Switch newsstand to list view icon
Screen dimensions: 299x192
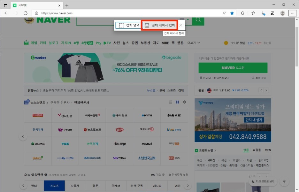point(171,102)
